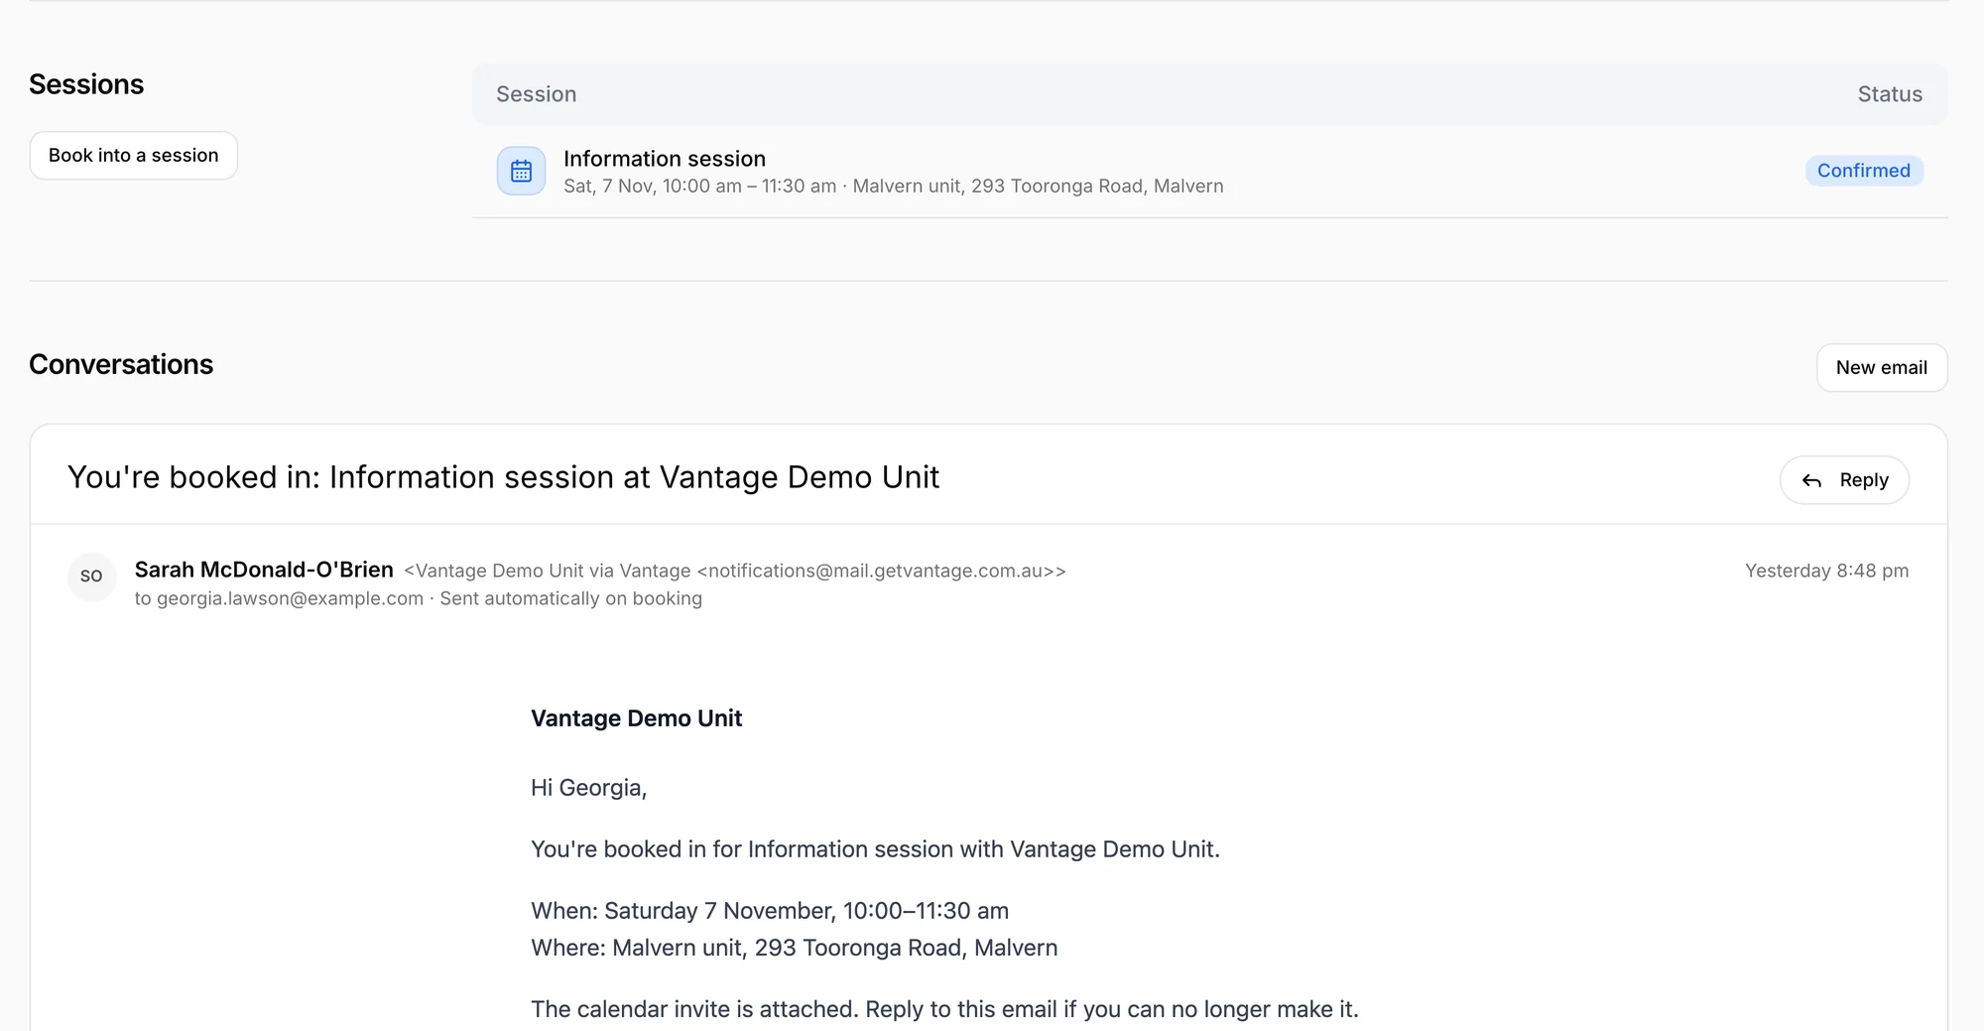Click the calendar invite is attached sentence
The width and height of the screenshot is (1984, 1031).
coord(944,1009)
